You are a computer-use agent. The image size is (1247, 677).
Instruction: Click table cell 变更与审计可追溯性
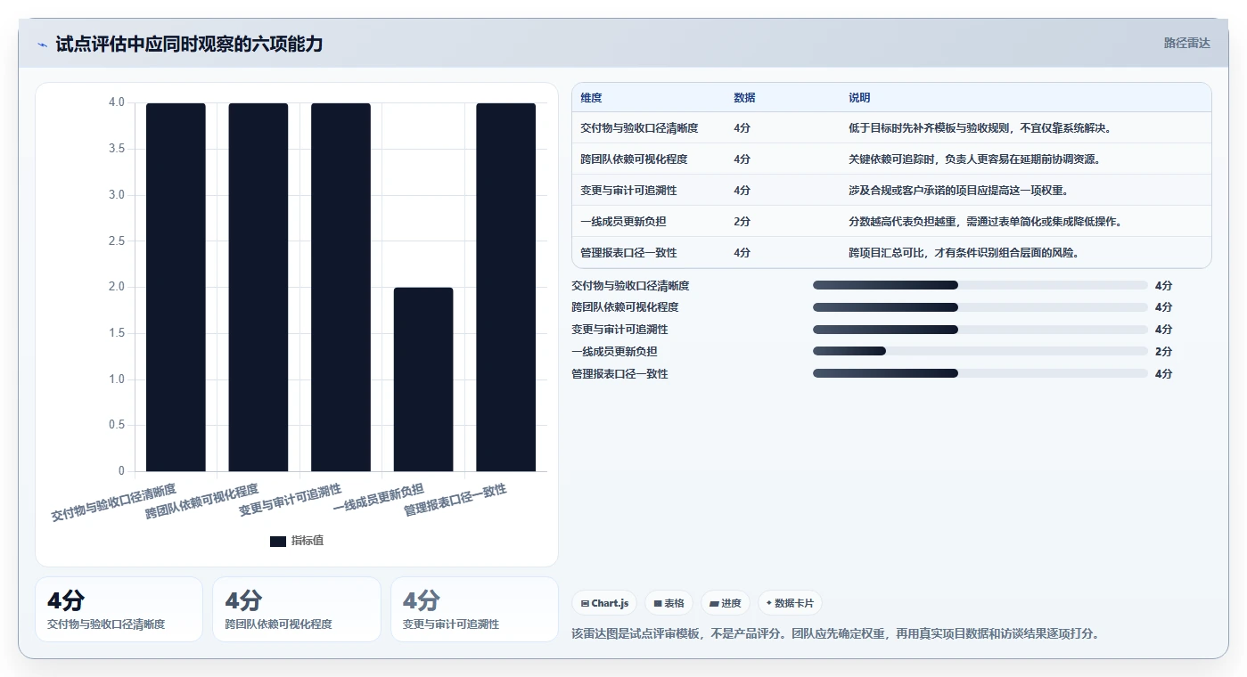click(x=628, y=191)
